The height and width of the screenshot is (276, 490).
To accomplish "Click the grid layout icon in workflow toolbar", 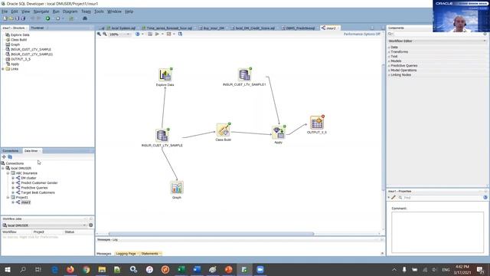I will click(168, 34).
